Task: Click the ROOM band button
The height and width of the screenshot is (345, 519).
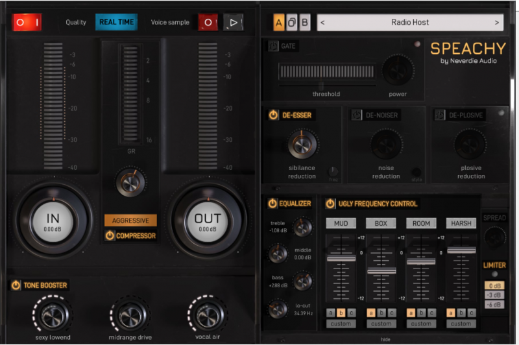Action: coord(421,223)
